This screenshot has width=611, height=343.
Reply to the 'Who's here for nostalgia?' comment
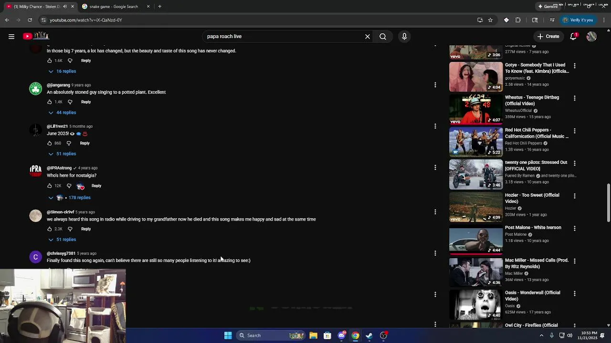coord(96,186)
